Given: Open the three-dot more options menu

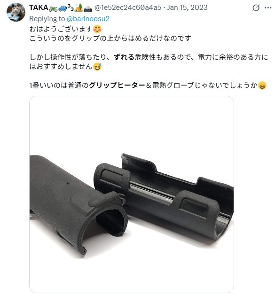Looking at the screenshot, I should (268, 8).
